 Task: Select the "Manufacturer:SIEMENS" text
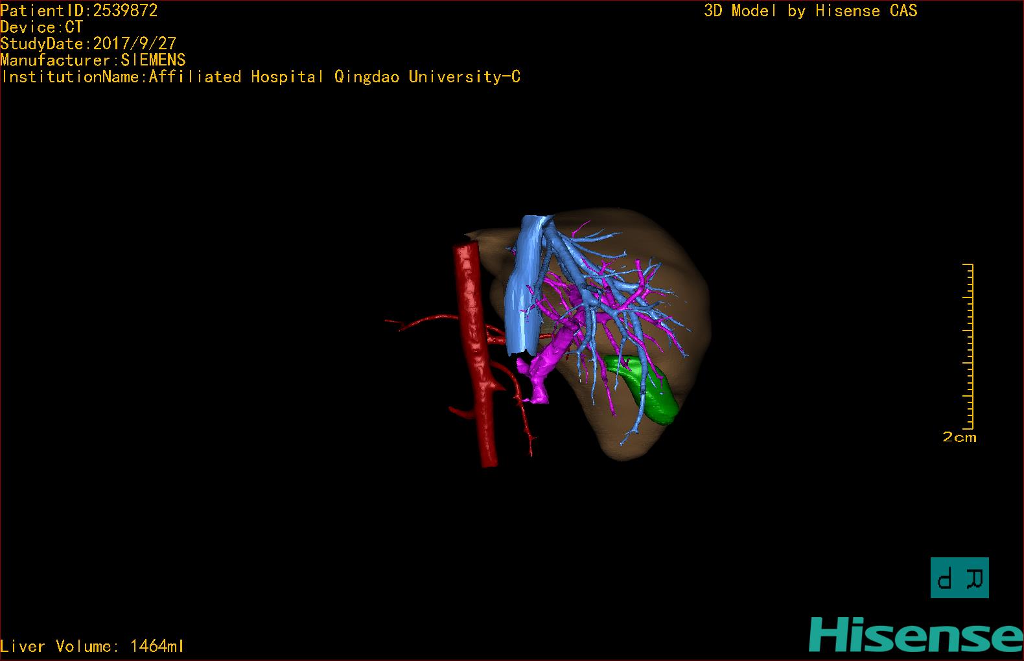pyautogui.click(x=93, y=60)
